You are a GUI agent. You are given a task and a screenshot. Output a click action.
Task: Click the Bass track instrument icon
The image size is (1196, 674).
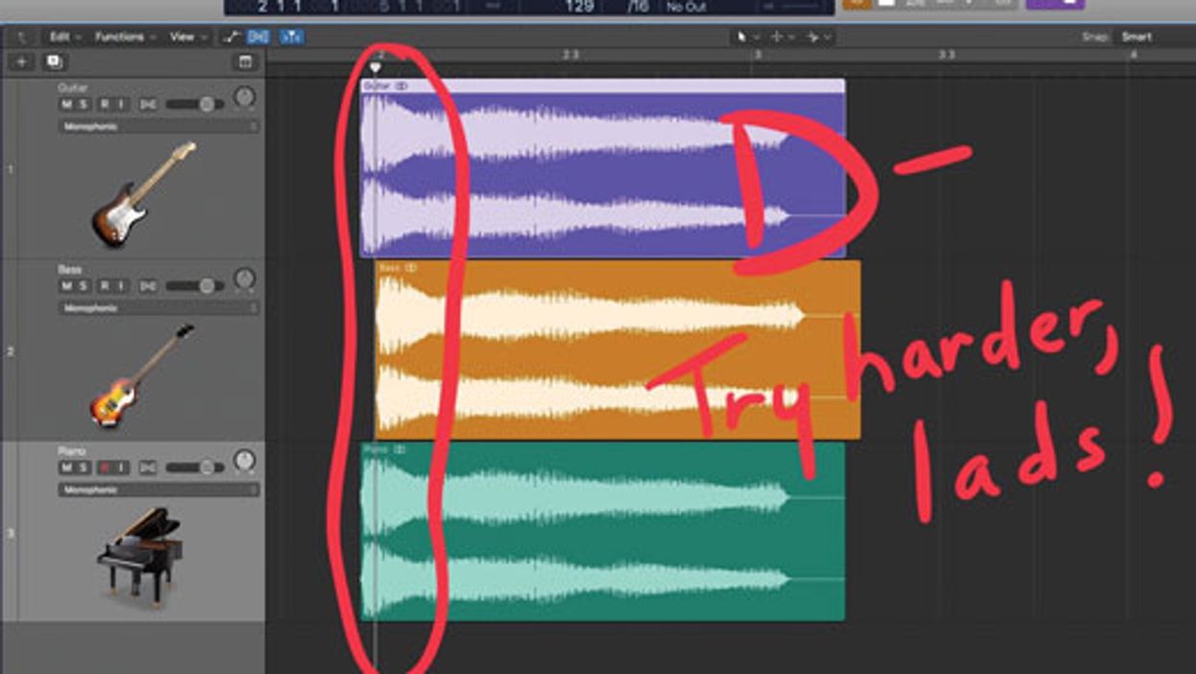(142, 375)
